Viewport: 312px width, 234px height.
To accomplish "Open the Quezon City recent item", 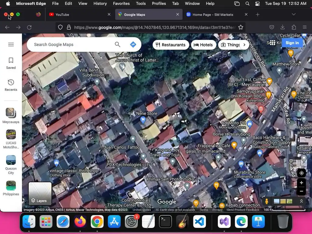I will tap(11, 165).
